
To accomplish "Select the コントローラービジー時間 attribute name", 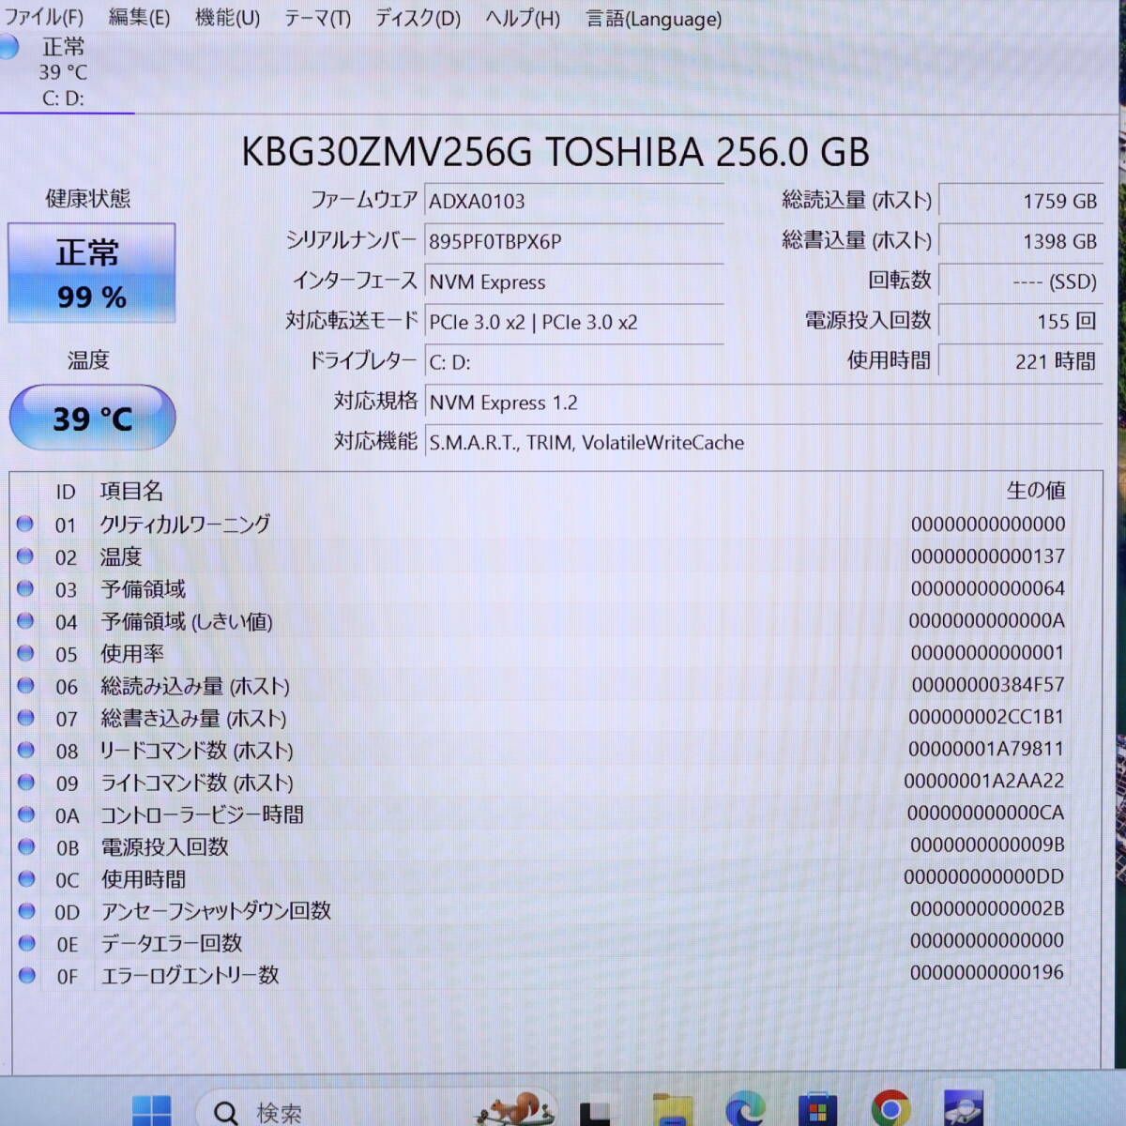I will pos(202,814).
